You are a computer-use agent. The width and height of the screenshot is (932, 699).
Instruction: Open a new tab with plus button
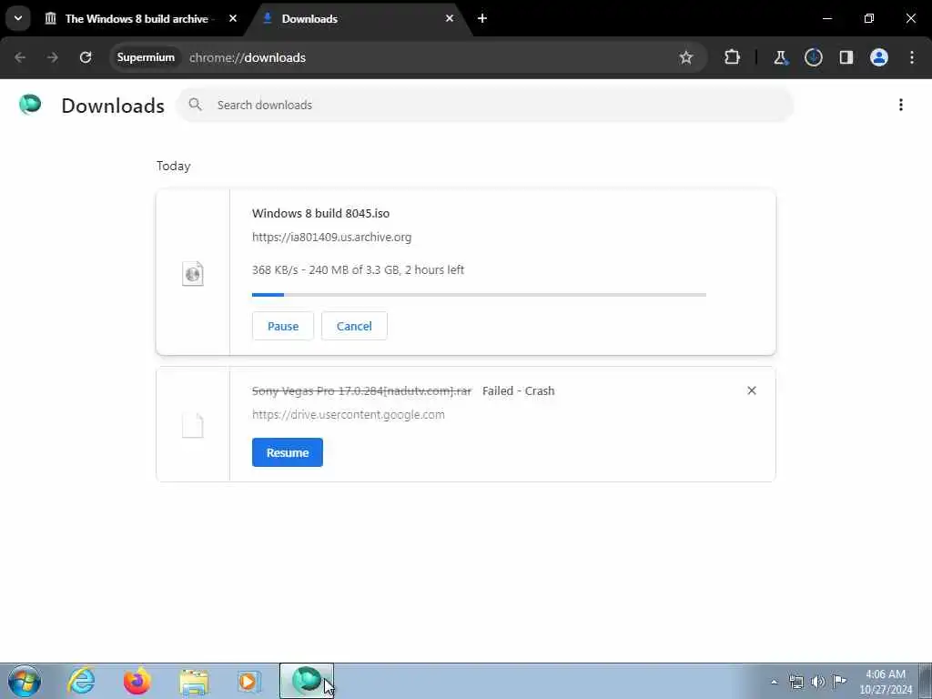click(482, 18)
